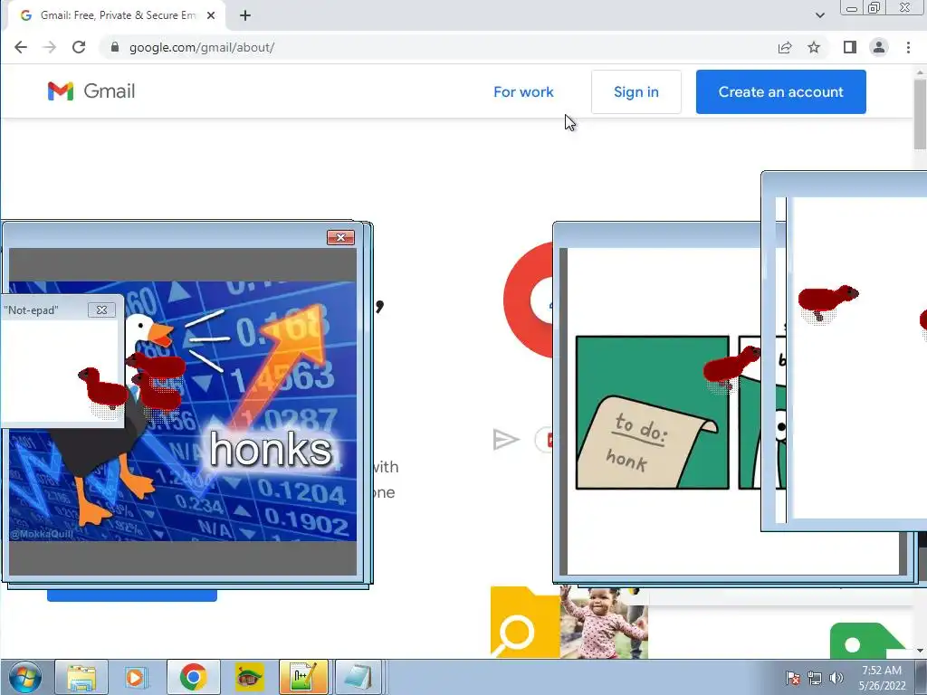Open the side panel icon in Chrome toolbar
The image size is (927, 695).
849,47
